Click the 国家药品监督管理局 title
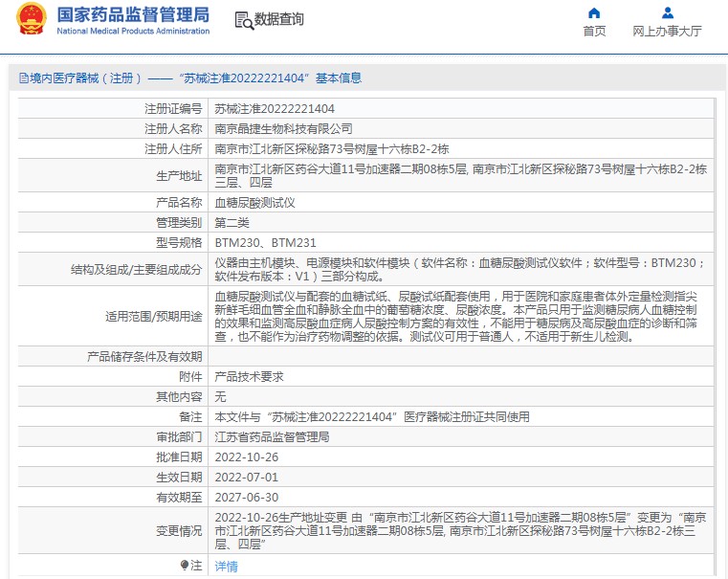 tap(133, 15)
